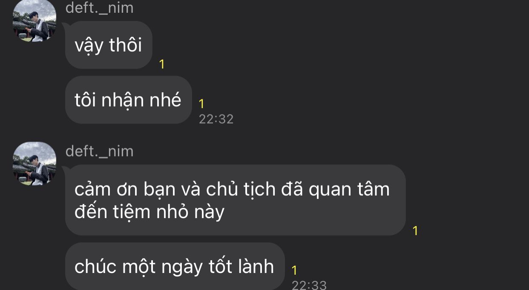Tap the "tôi nhận nhé" message bubble
The width and height of the screenshot is (529, 290).
(128, 100)
